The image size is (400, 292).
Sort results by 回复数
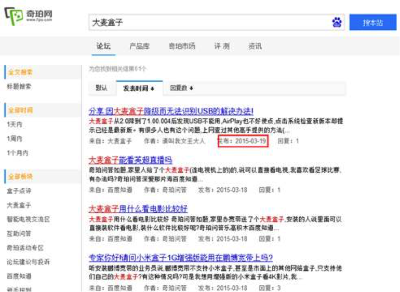point(181,88)
